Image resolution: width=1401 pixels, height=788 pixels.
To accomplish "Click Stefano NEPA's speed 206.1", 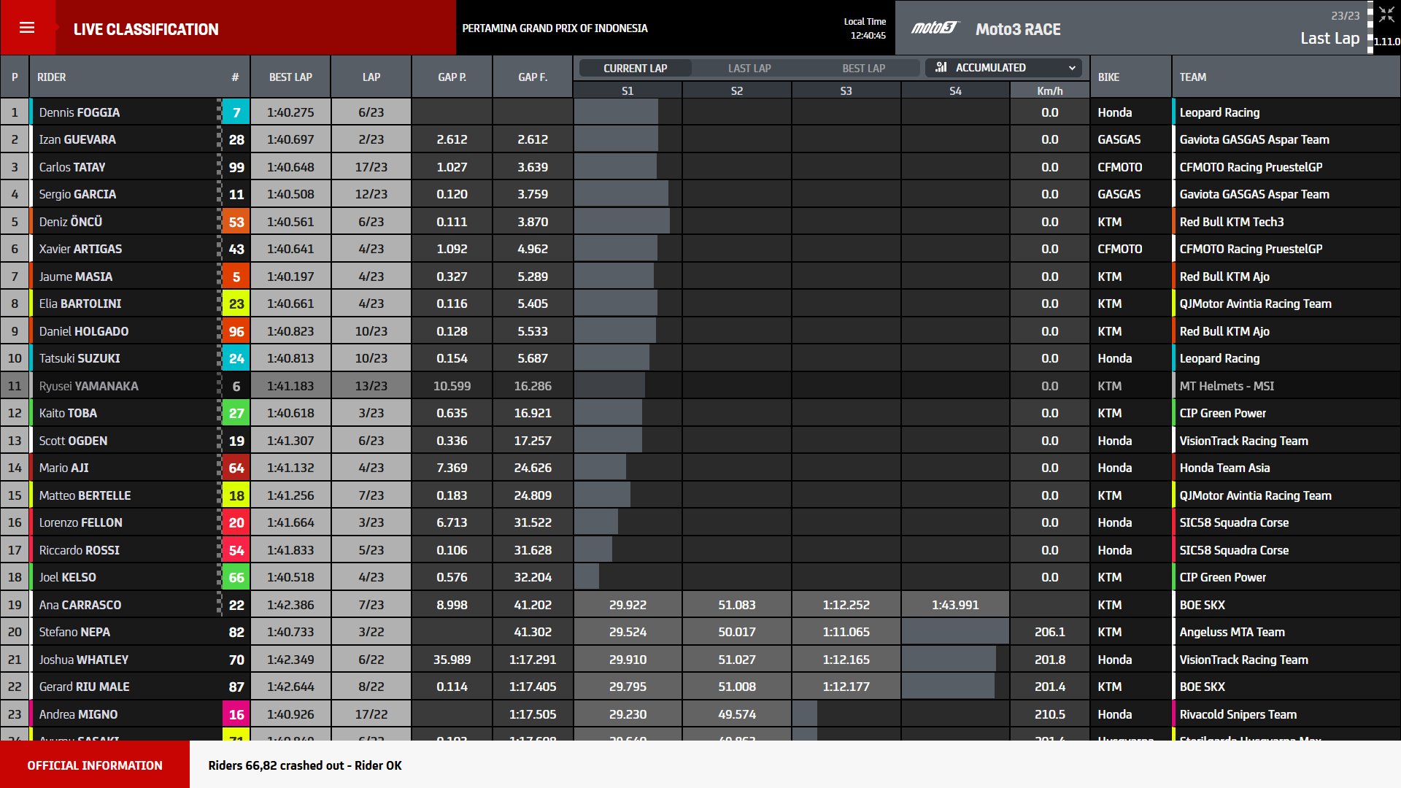I will point(1050,632).
